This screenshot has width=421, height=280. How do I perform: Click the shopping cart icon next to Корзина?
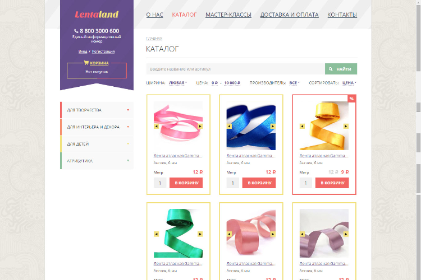click(x=86, y=63)
